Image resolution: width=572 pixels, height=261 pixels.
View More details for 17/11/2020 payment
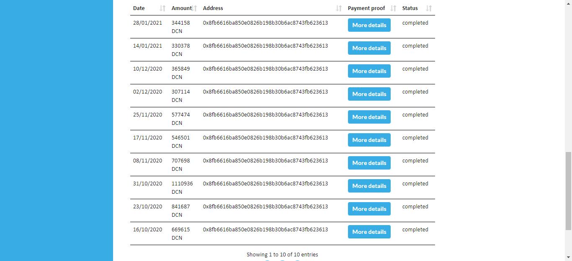[369, 140]
